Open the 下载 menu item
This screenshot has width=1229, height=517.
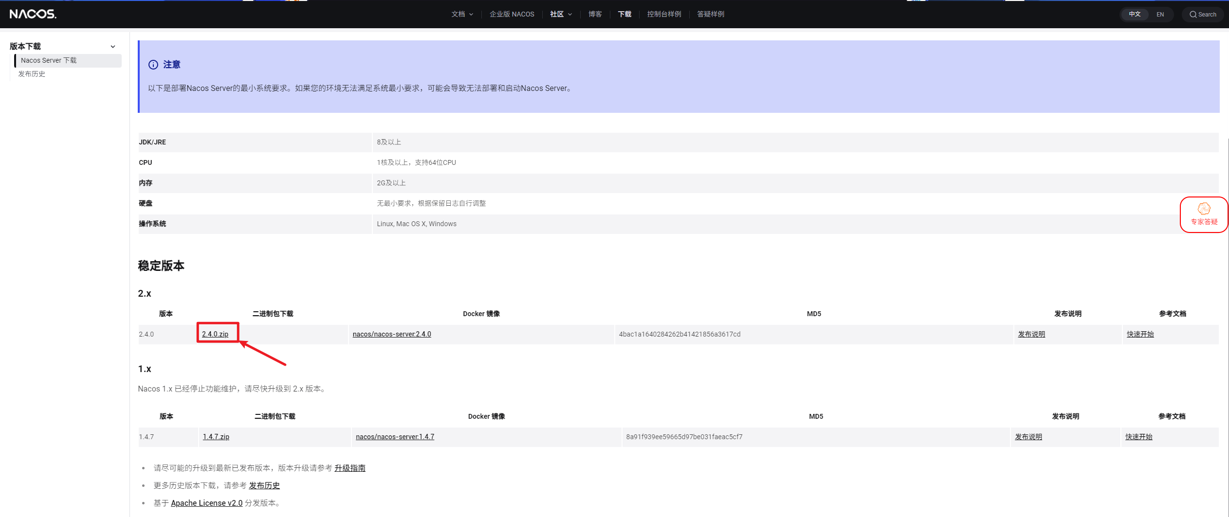(624, 14)
